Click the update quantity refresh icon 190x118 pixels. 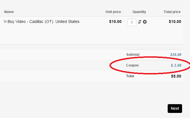coord(140,22)
